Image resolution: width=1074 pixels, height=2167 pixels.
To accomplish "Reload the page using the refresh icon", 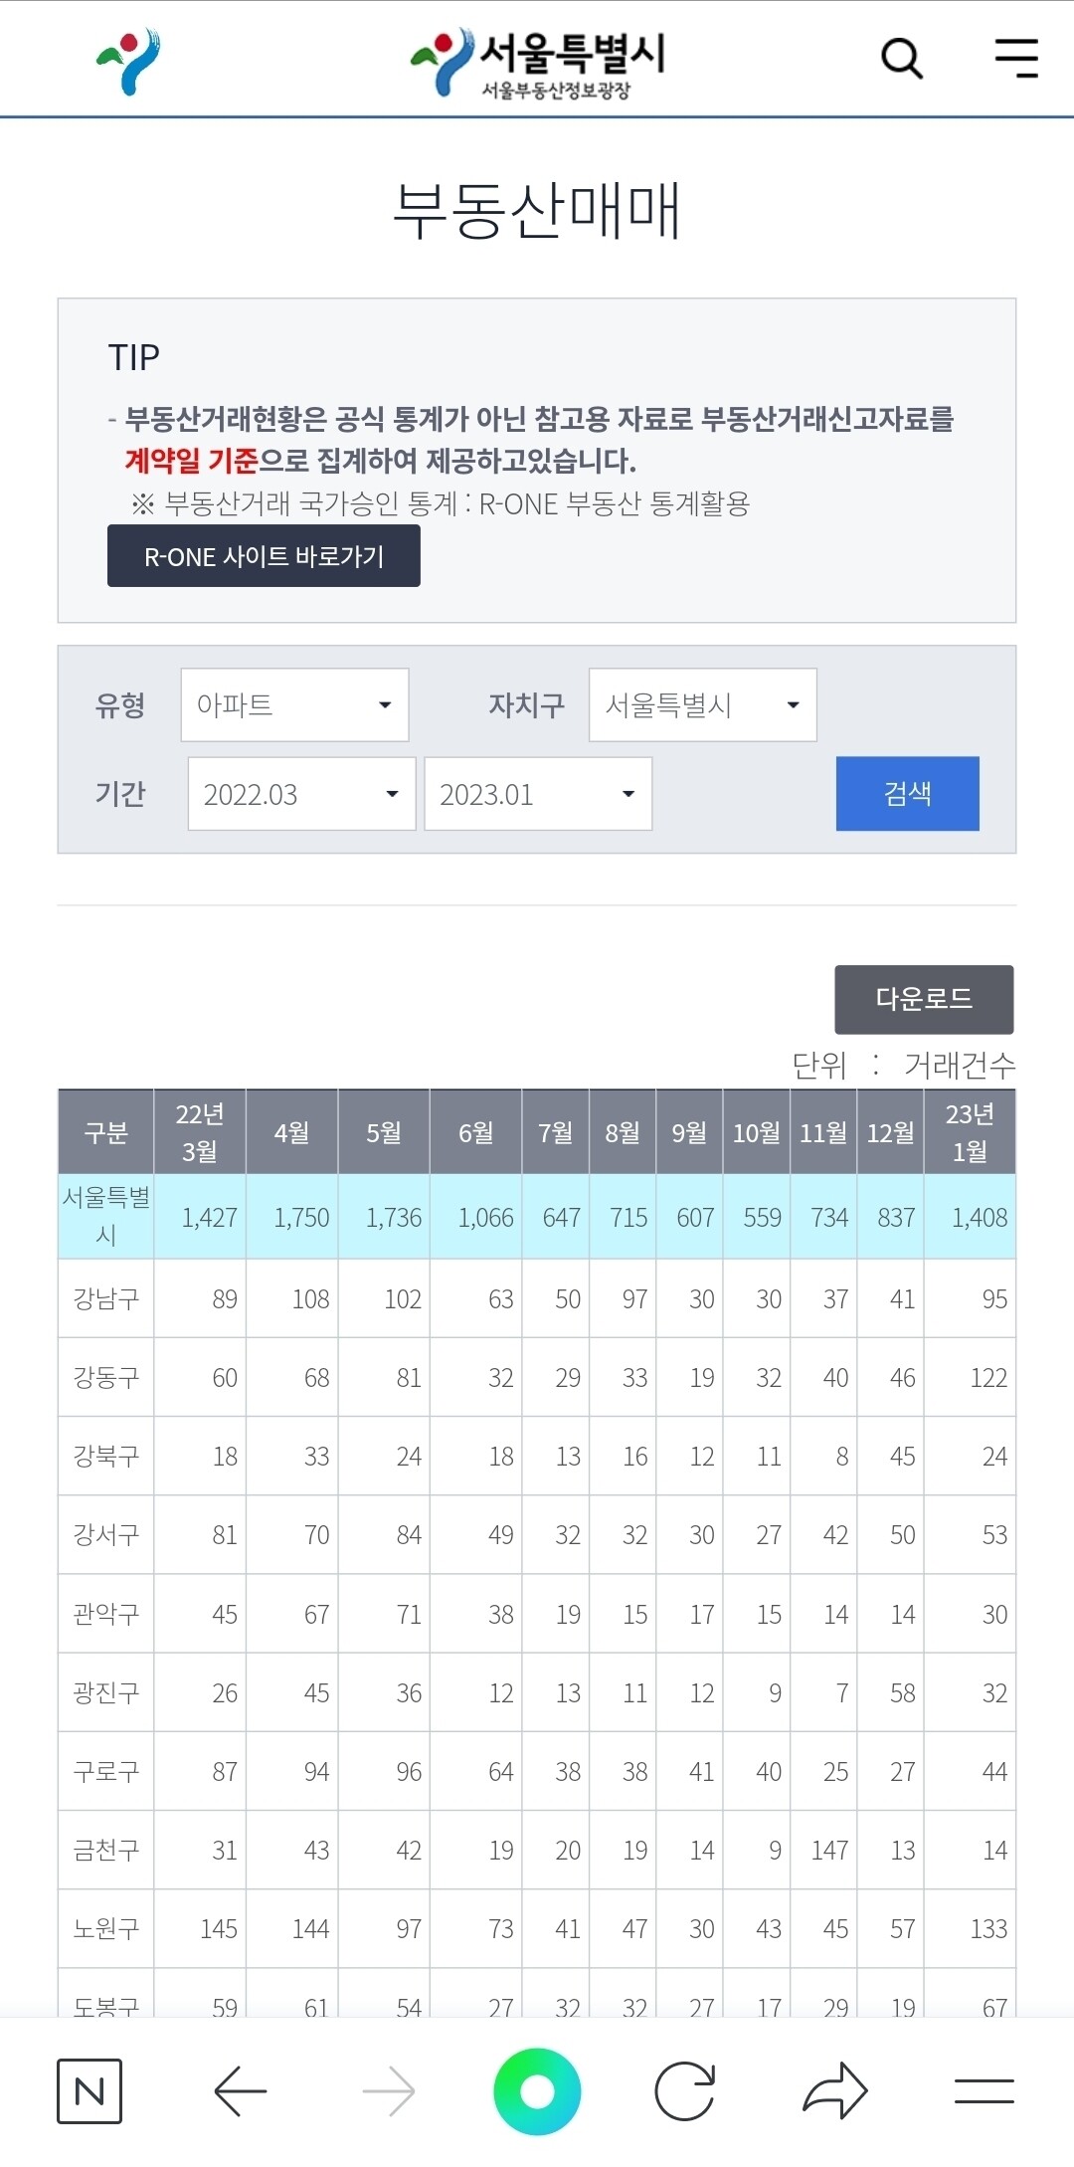I will (x=689, y=2090).
